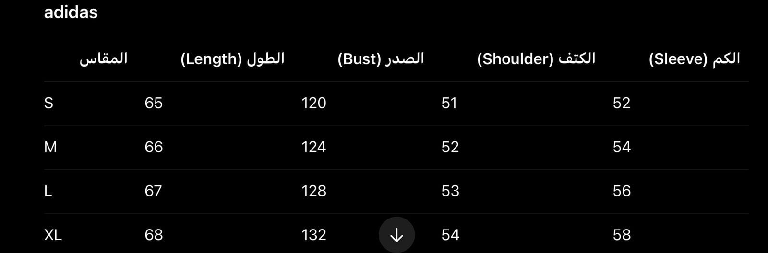Click sleeve value 56 in L row
Screen dimensions: 768x253
(x=622, y=191)
